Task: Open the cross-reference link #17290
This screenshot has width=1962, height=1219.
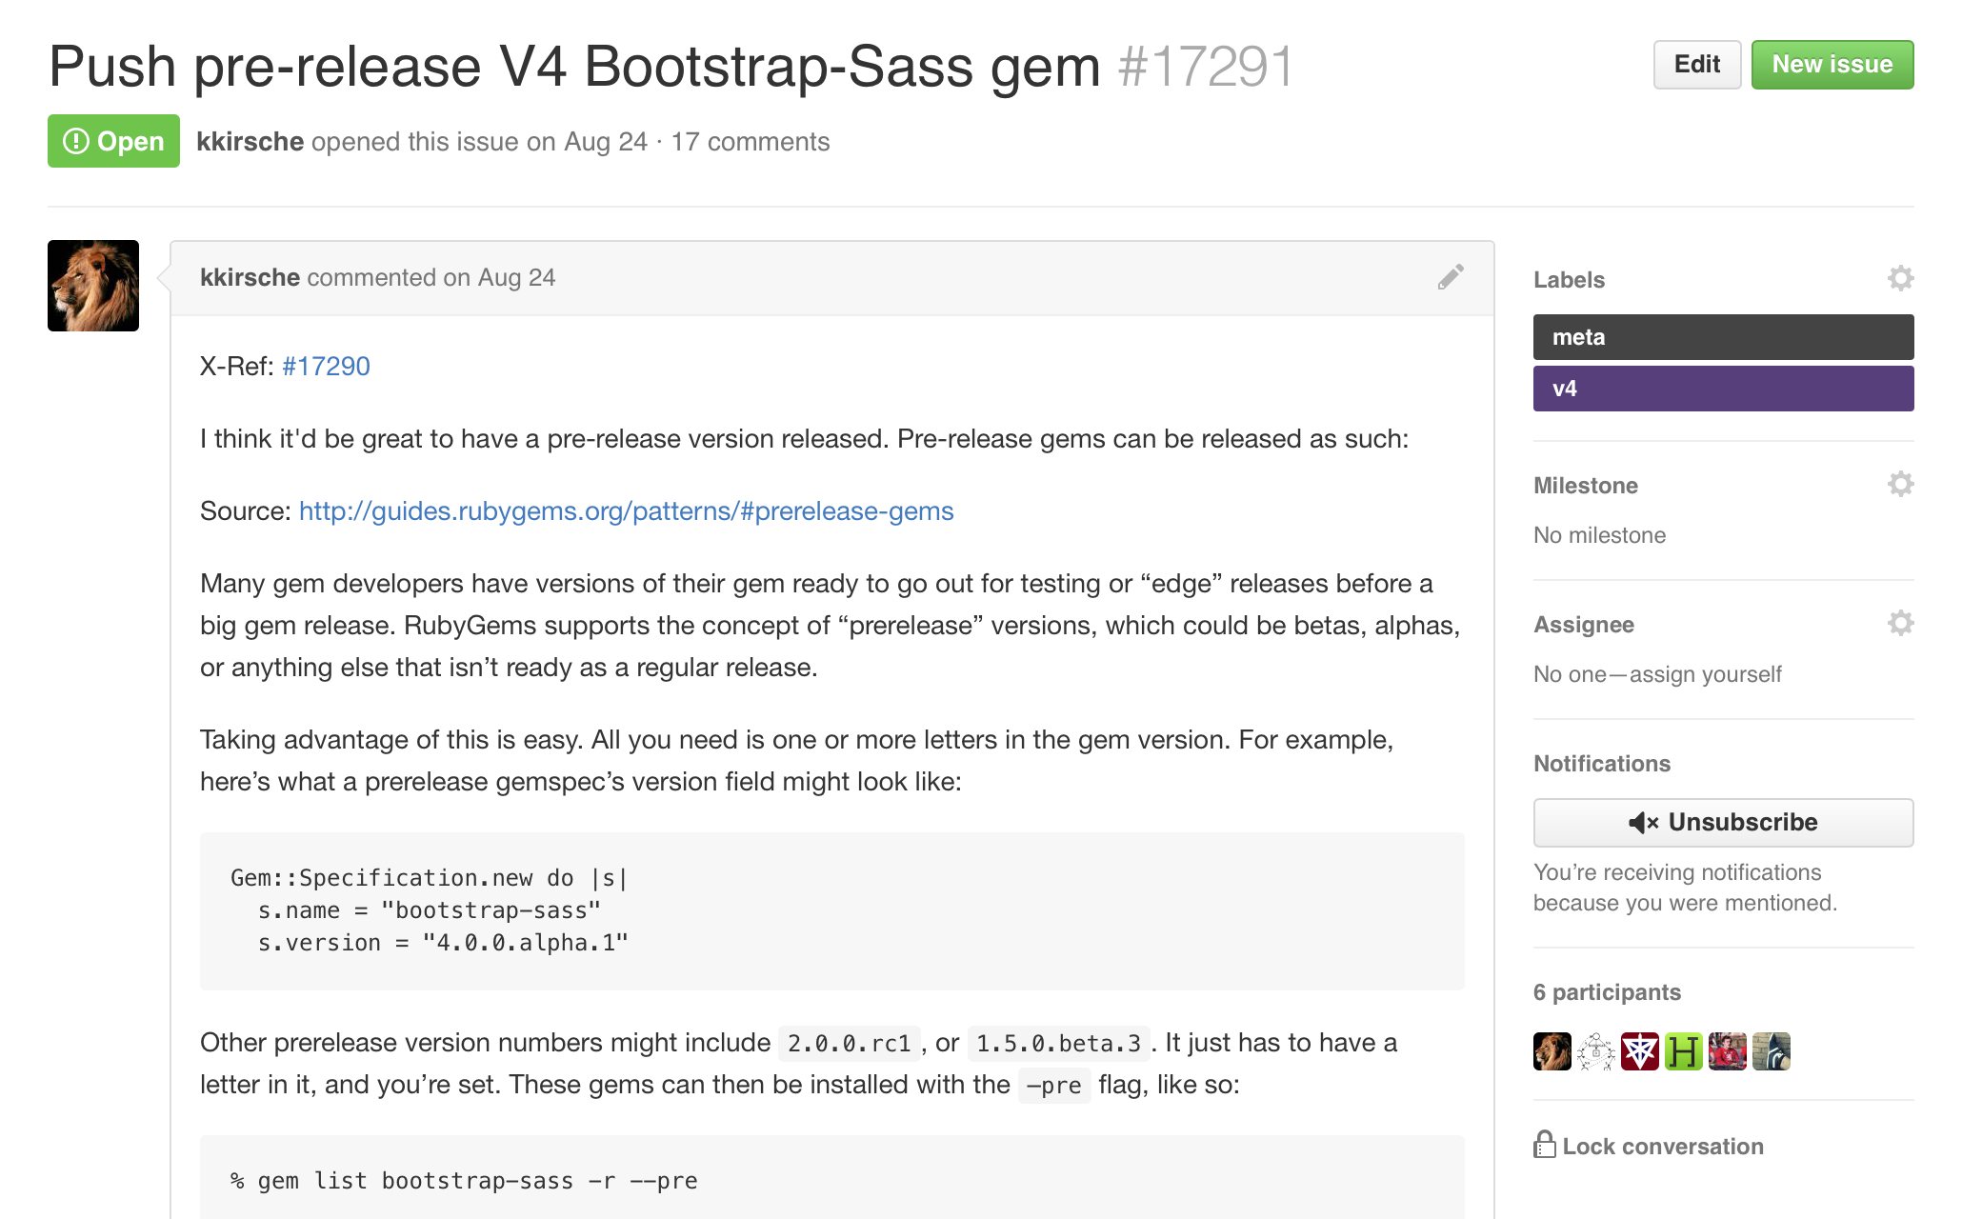Action: (x=326, y=367)
